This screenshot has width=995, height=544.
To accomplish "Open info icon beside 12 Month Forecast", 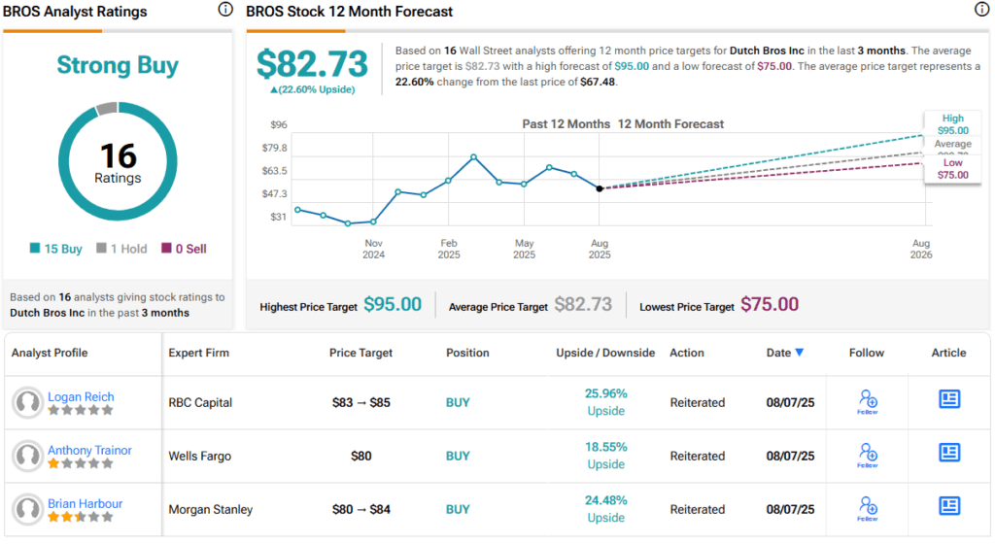I will (x=981, y=10).
